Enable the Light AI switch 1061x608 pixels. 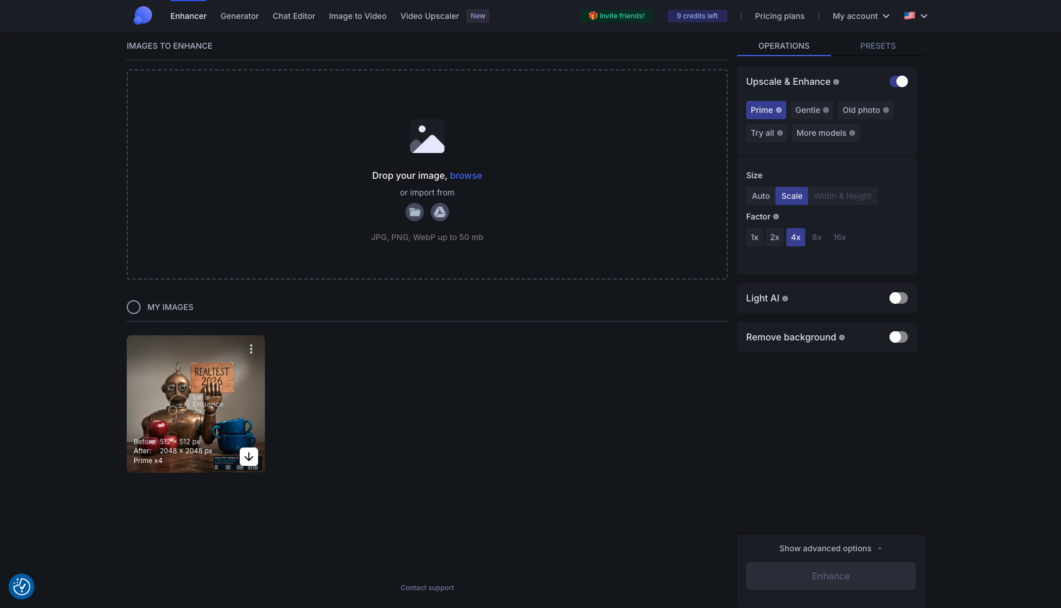(x=899, y=298)
